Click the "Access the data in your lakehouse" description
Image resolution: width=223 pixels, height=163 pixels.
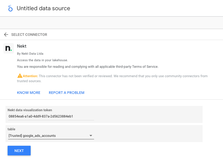(x=42, y=60)
